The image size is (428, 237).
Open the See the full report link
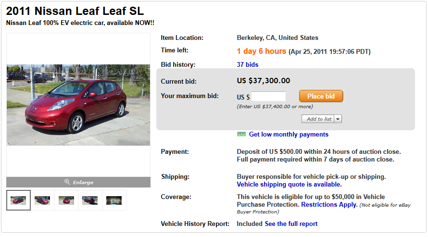[x=291, y=224]
